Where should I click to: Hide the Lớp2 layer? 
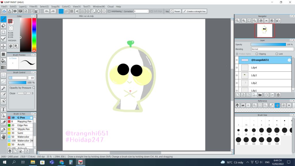pos(237,83)
